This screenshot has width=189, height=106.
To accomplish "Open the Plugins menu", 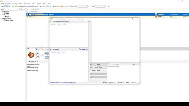I will coord(39,4).
